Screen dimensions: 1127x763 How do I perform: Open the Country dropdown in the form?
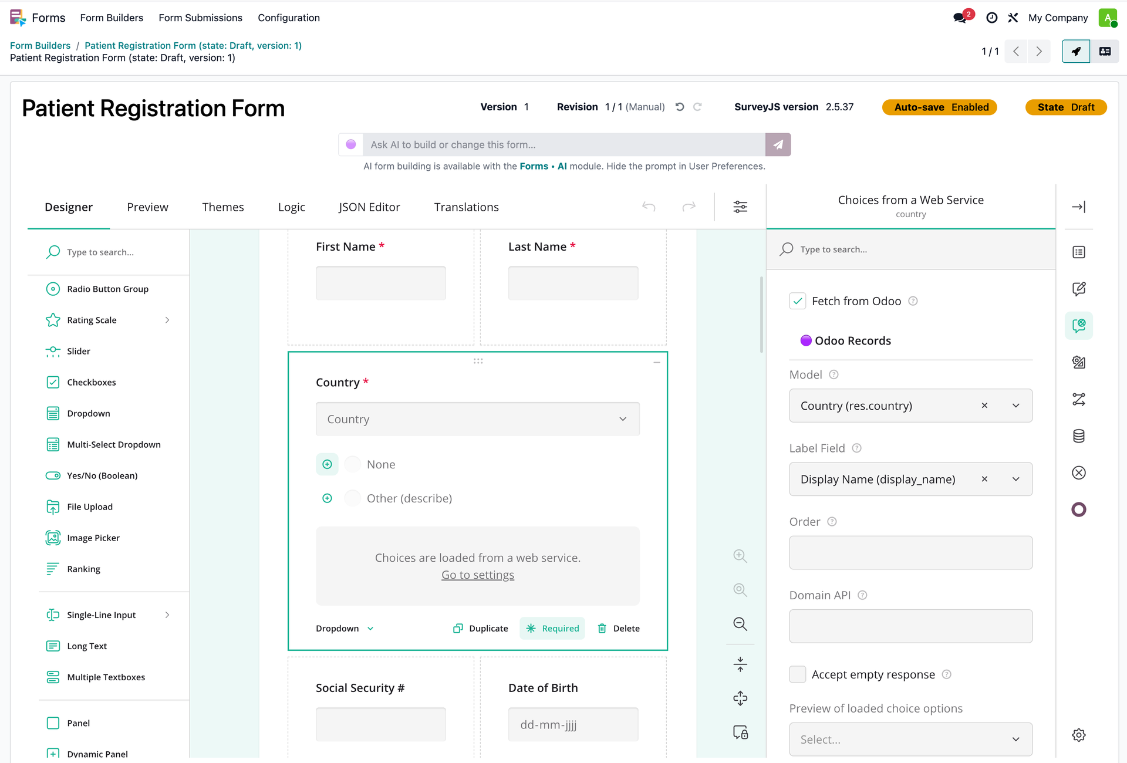pyautogui.click(x=478, y=419)
